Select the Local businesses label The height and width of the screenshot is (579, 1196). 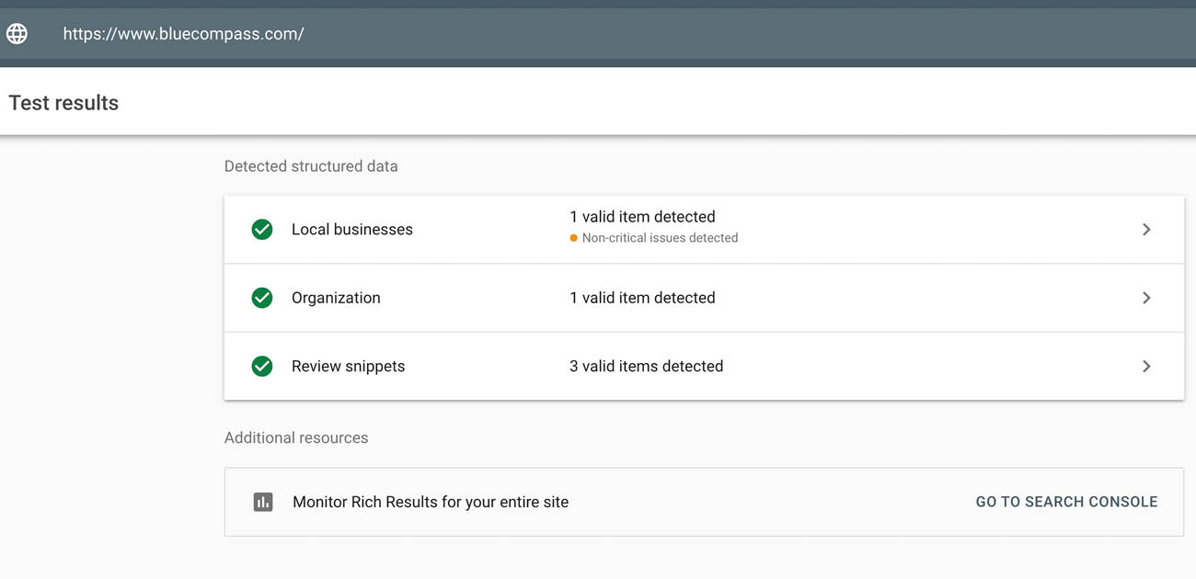click(352, 230)
